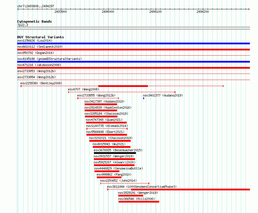The height and width of the screenshot is (213, 258).
Task: Click nsv4145186 (gnomADStructuralVariants) label
Action: 50,59
